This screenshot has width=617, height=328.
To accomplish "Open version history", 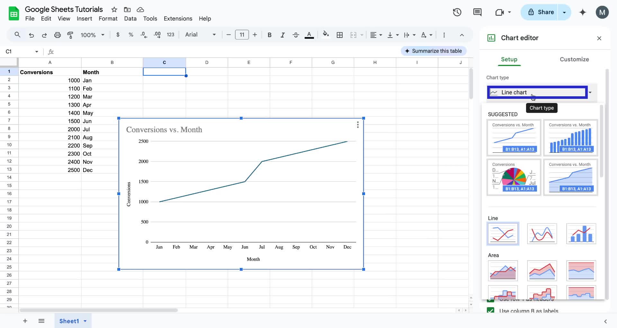I will (x=457, y=12).
